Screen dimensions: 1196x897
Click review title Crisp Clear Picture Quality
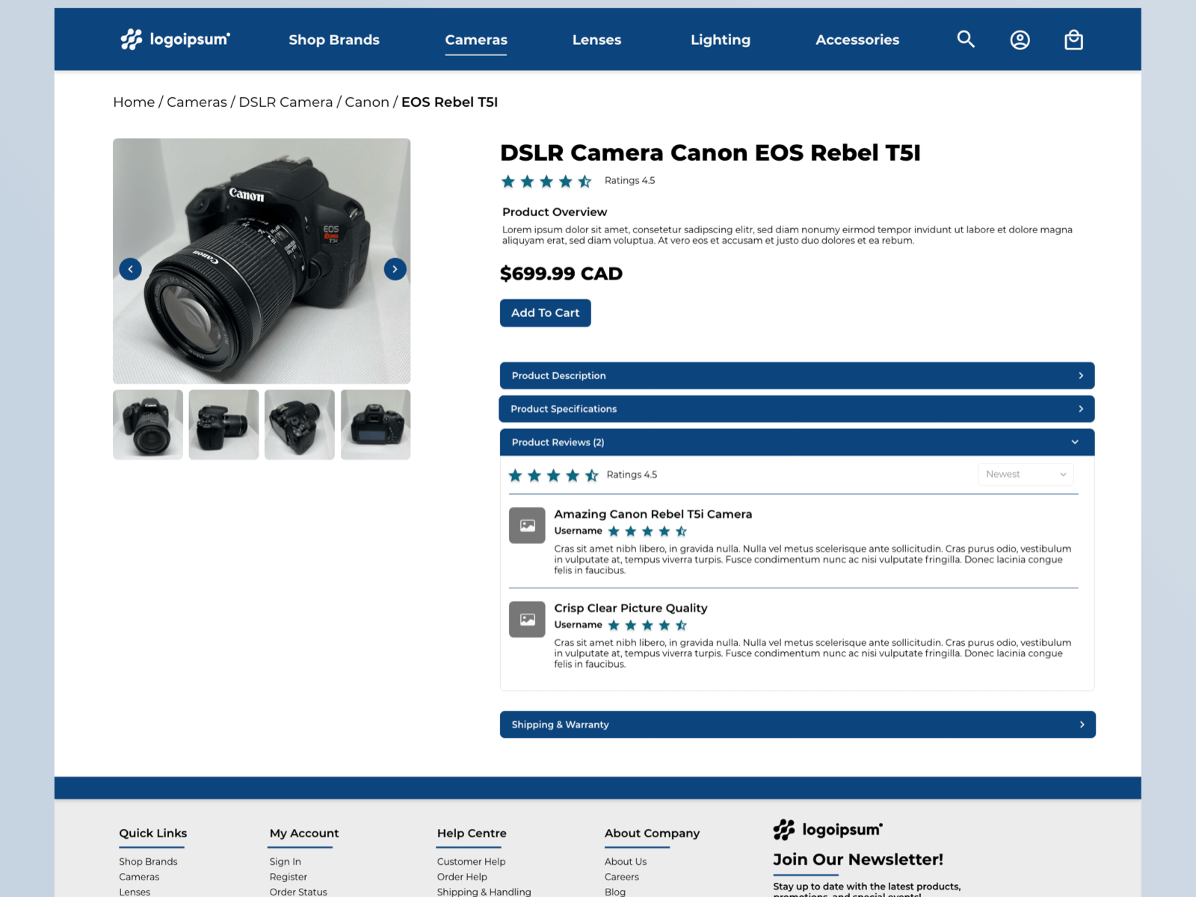(631, 608)
